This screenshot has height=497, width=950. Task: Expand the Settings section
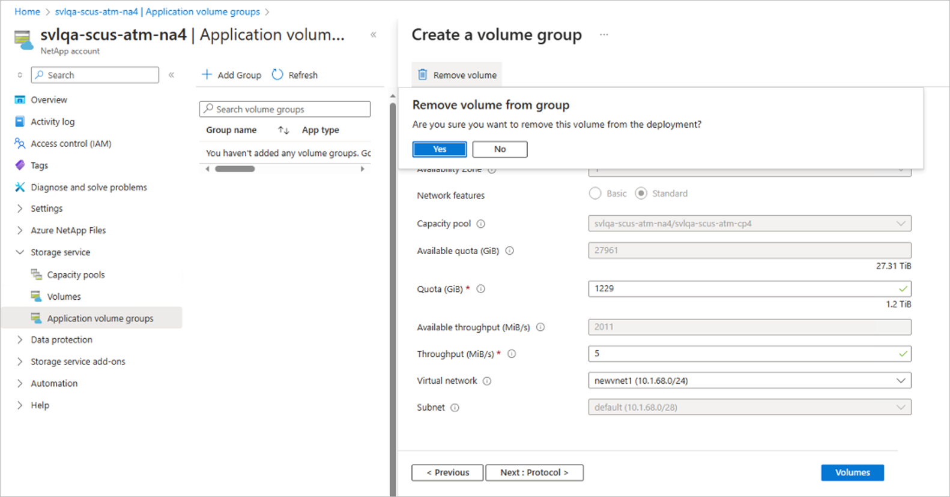click(x=20, y=209)
